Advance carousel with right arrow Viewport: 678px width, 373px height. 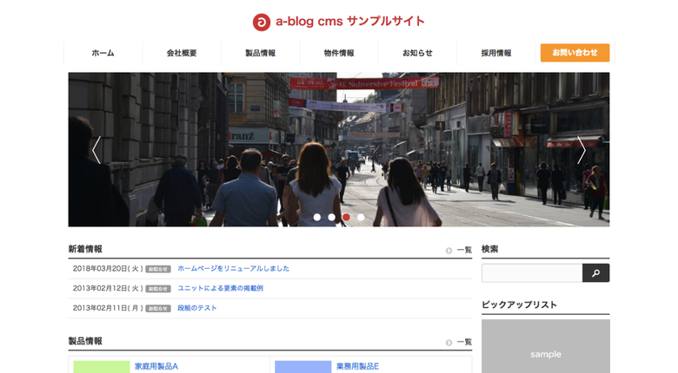point(582,150)
